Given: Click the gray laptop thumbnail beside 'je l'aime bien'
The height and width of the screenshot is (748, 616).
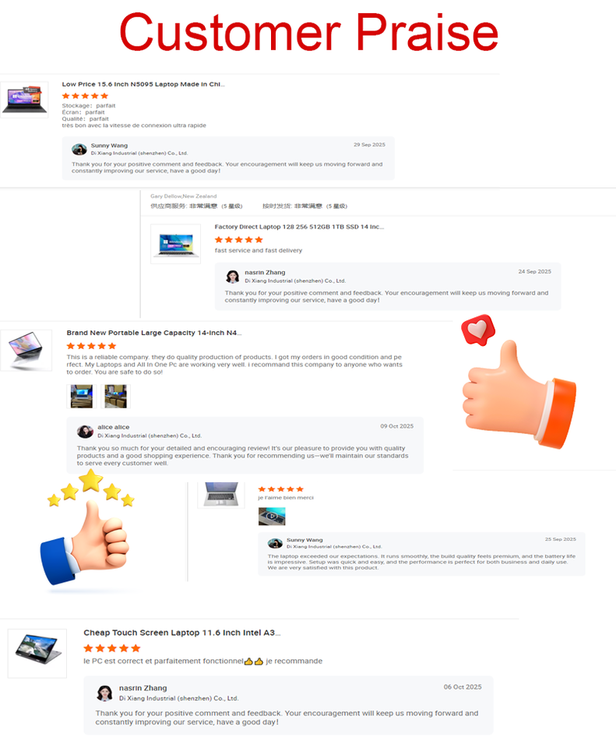Looking at the screenshot, I should (x=221, y=495).
